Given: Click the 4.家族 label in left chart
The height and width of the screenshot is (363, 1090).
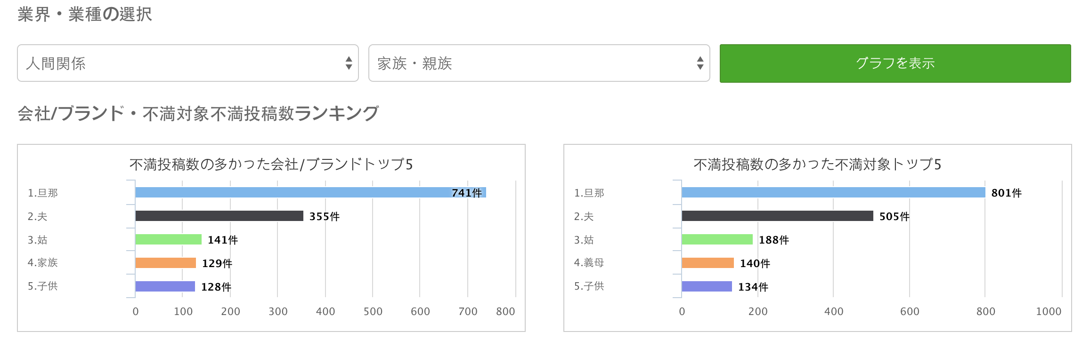Looking at the screenshot, I should 42,263.
